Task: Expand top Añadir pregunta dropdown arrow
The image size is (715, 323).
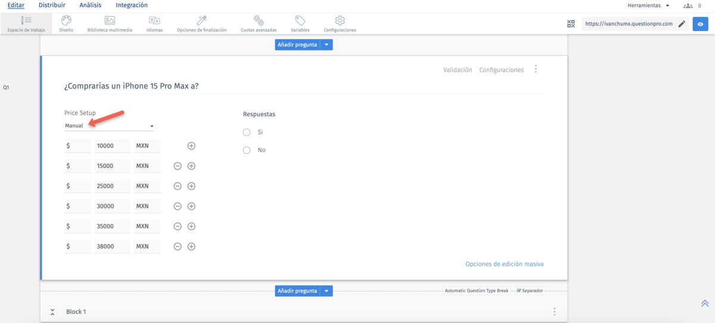Action: tap(327, 45)
